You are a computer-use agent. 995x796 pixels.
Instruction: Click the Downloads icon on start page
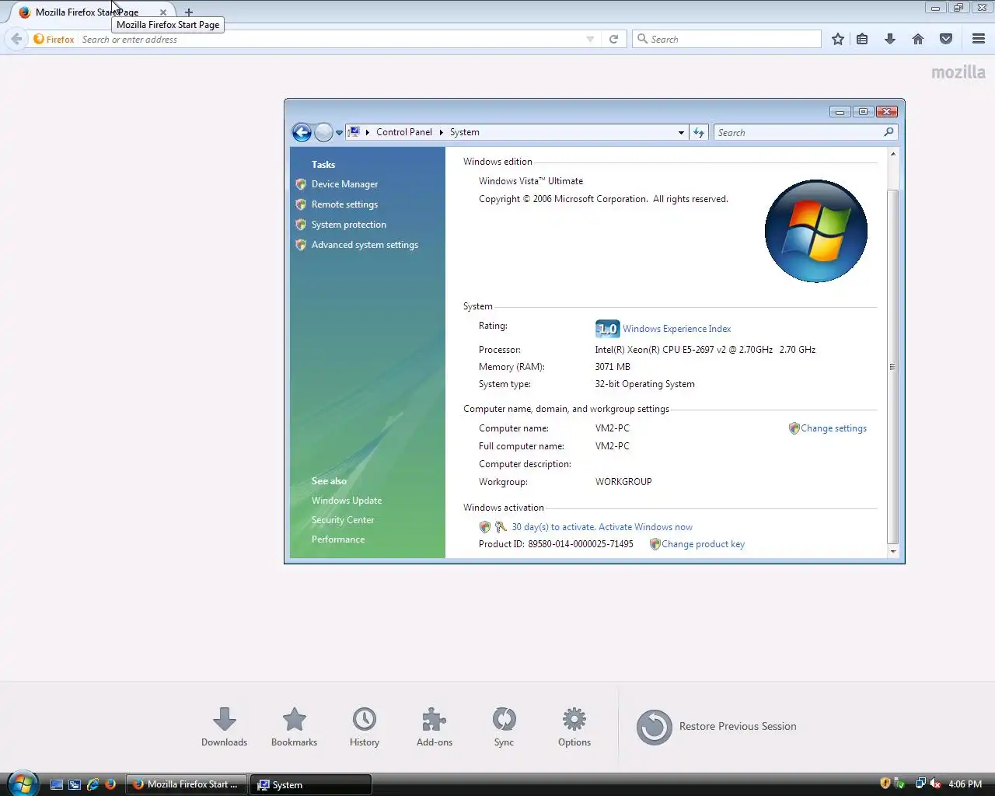tap(225, 727)
